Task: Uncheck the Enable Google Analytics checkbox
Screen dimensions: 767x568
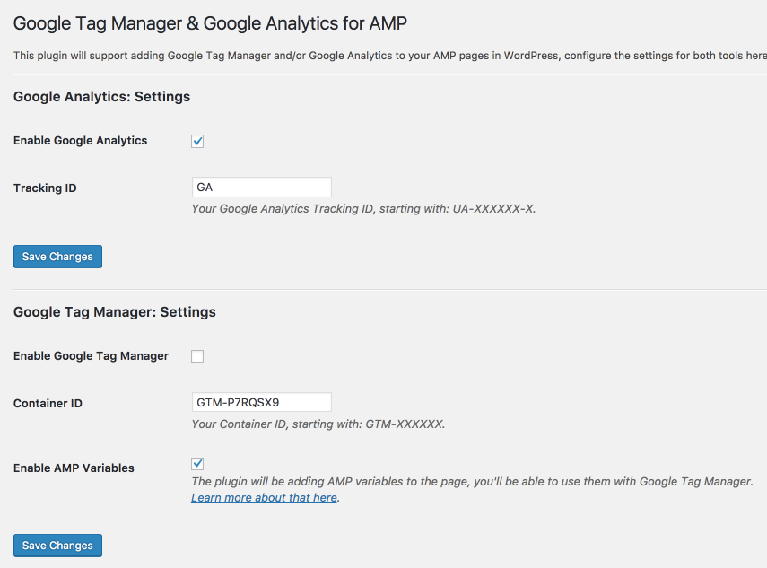Action: point(197,142)
